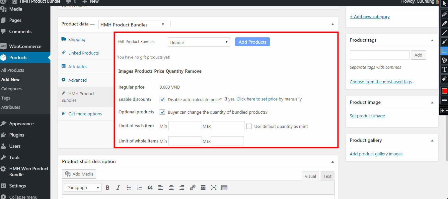Open the Paragraph format dropdown
Viewport: 448px width, 199px height.
point(83,187)
